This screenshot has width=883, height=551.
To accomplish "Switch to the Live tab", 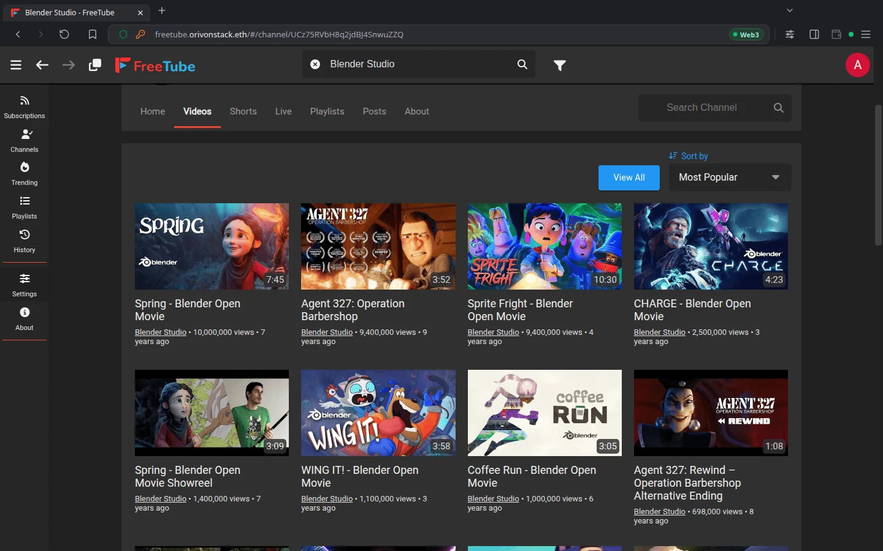I will 283,111.
